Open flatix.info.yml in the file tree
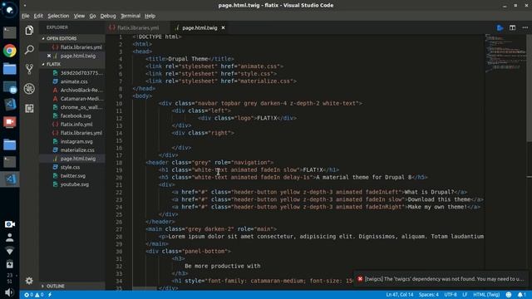This screenshot has width=532, height=299. coord(76,125)
